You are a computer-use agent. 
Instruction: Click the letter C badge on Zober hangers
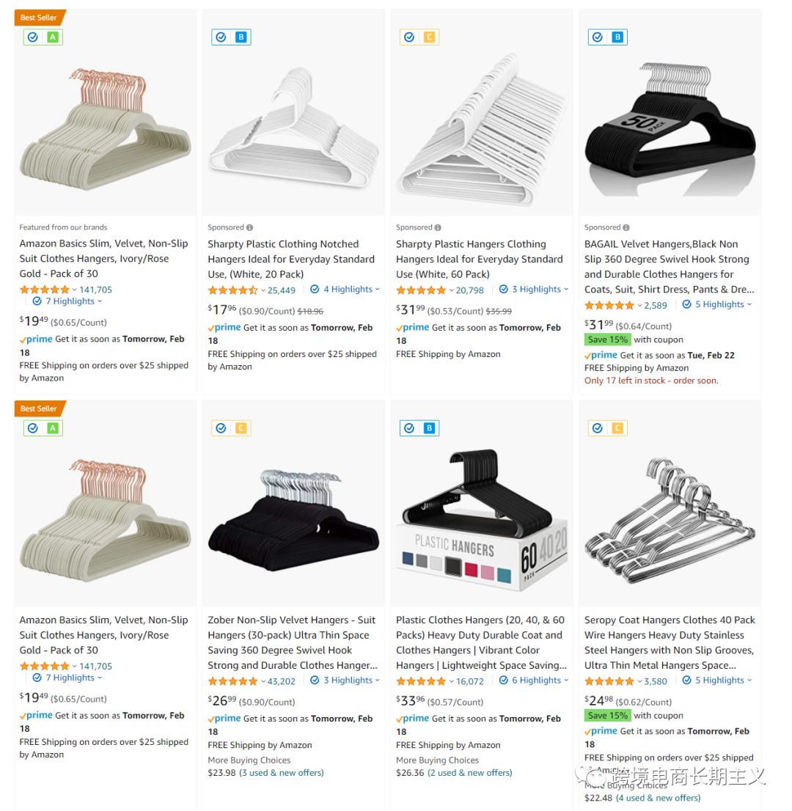click(x=241, y=428)
